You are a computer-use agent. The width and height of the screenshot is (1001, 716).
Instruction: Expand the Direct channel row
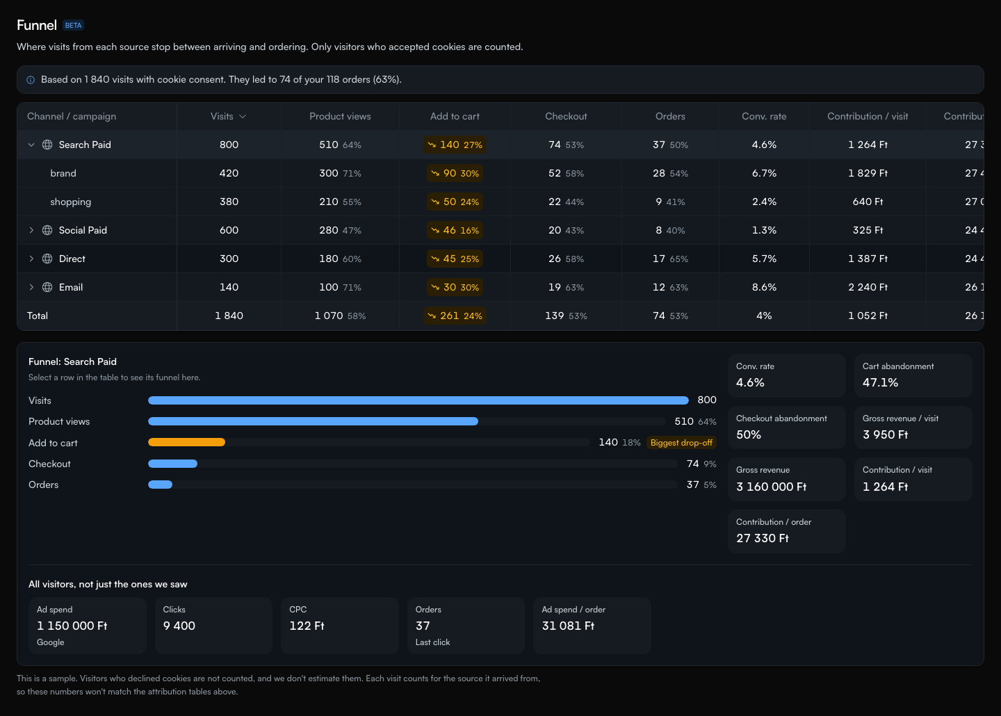pos(31,259)
